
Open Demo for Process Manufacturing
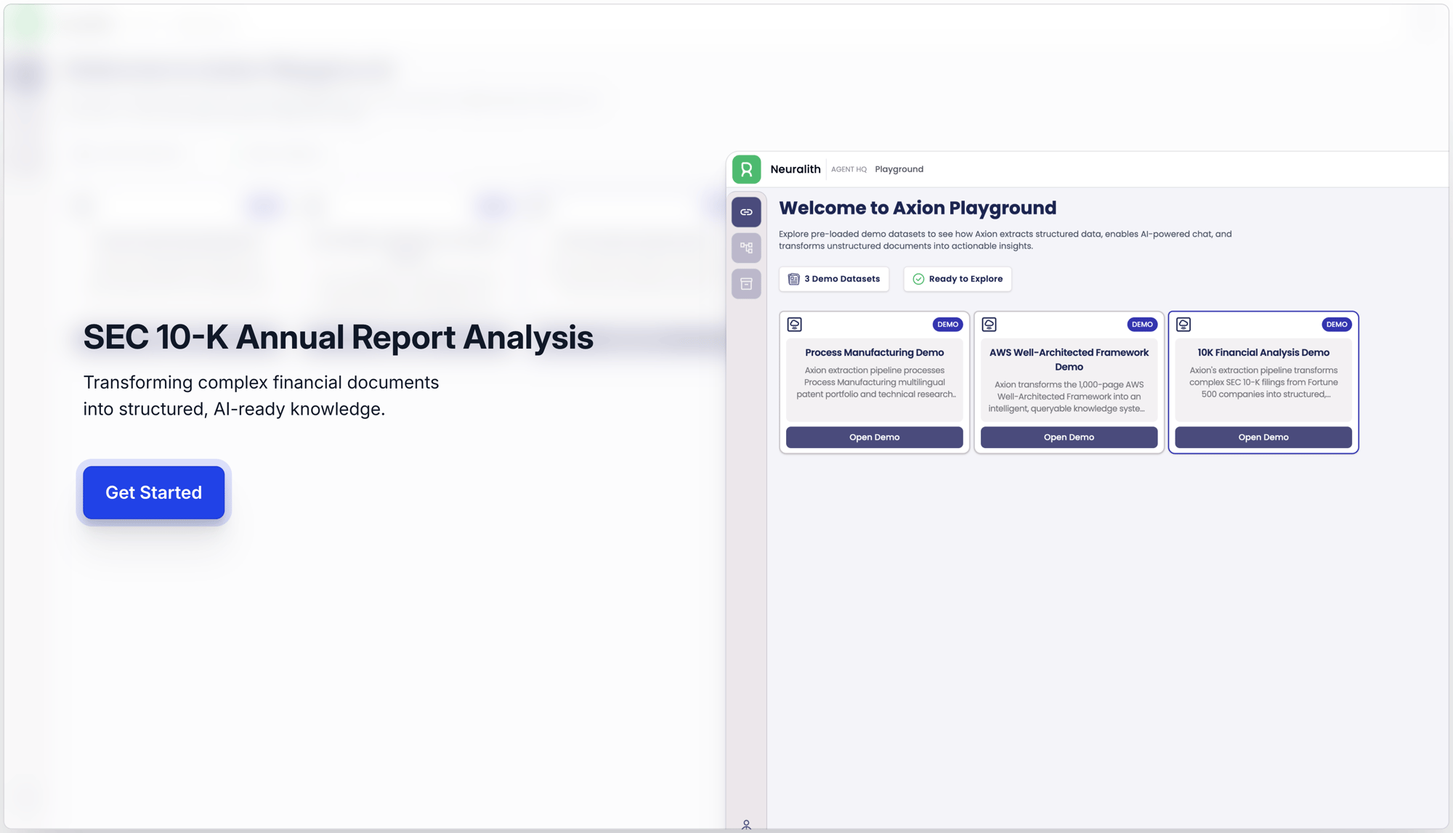pyautogui.click(x=874, y=437)
